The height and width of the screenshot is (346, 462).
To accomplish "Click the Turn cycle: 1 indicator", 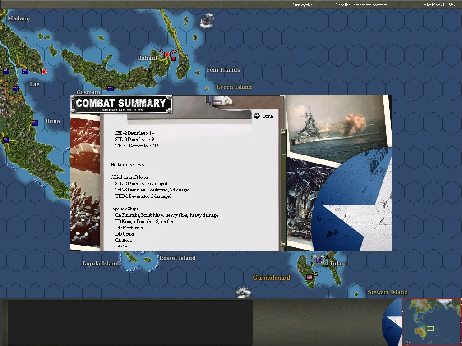I will click(x=303, y=5).
